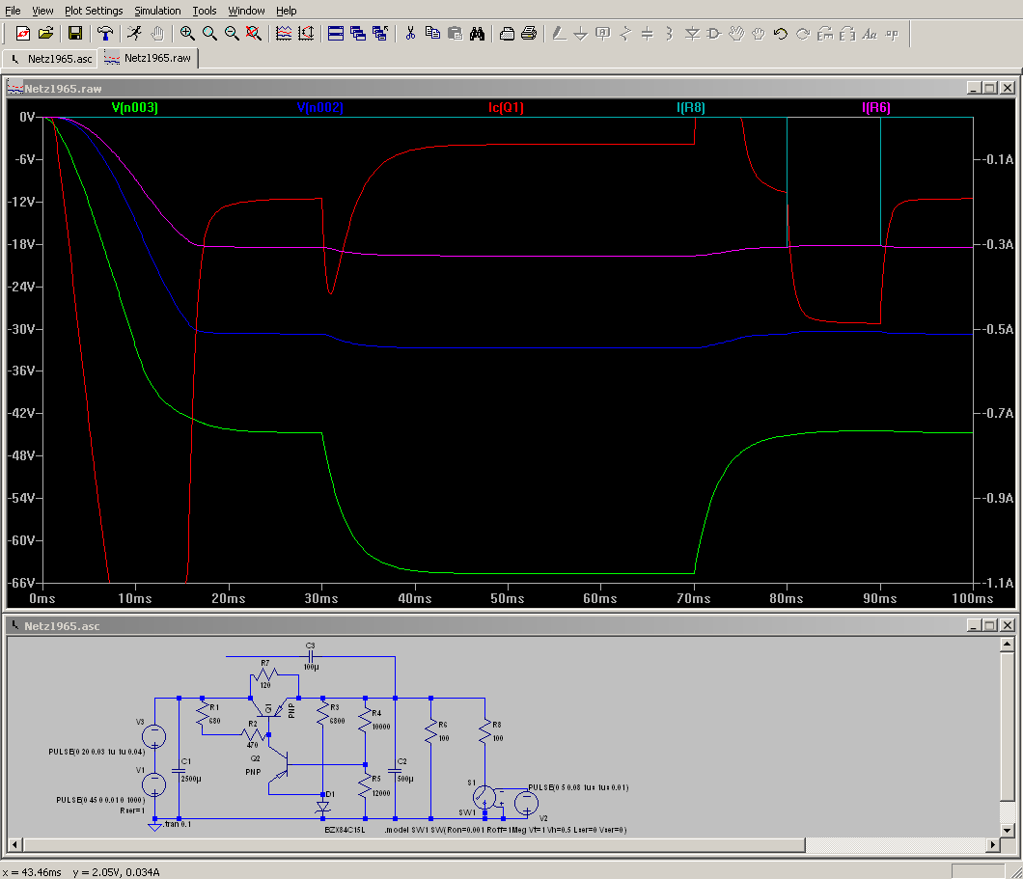Click the Ic(Q1) trace label
The height and width of the screenshot is (879, 1023).
pyautogui.click(x=506, y=108)
